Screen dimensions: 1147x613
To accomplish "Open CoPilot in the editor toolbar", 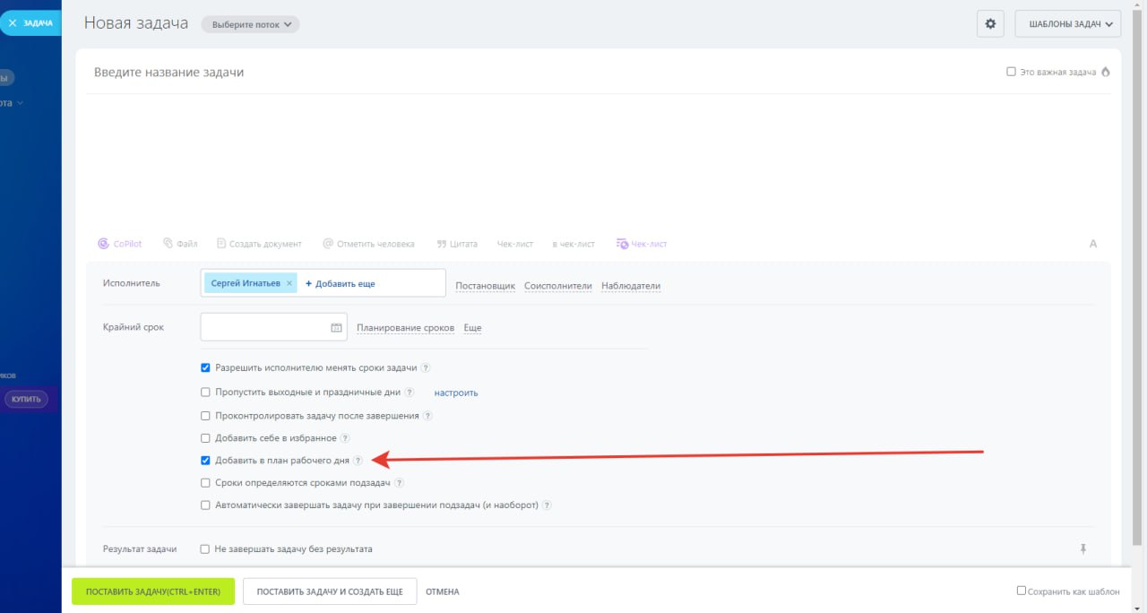I will pos(120,244).
